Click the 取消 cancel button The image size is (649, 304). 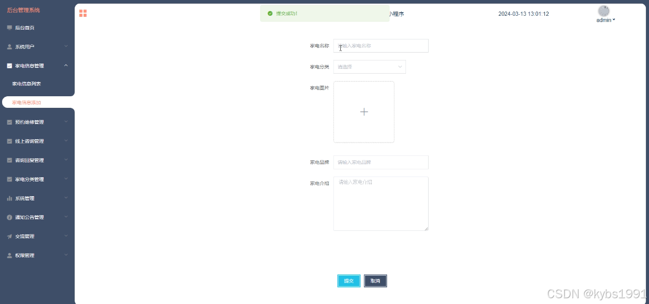point(376,281)
